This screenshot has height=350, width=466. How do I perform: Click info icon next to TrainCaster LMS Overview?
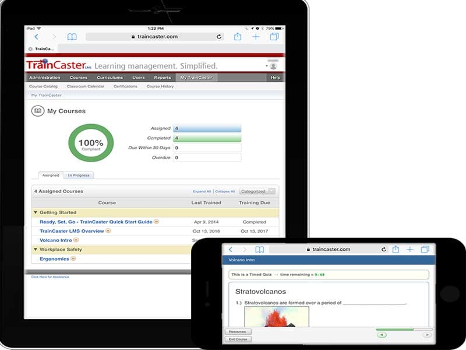[108, 230]
